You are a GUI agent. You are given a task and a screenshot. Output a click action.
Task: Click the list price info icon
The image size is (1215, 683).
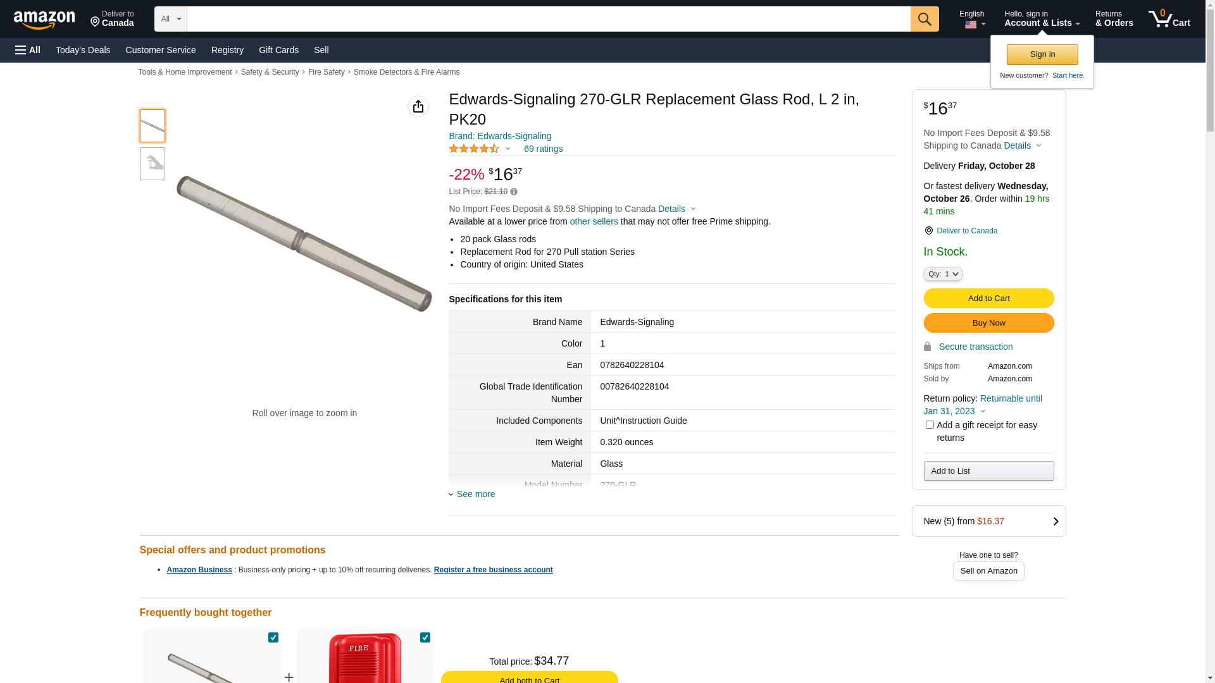click(514, 192)
